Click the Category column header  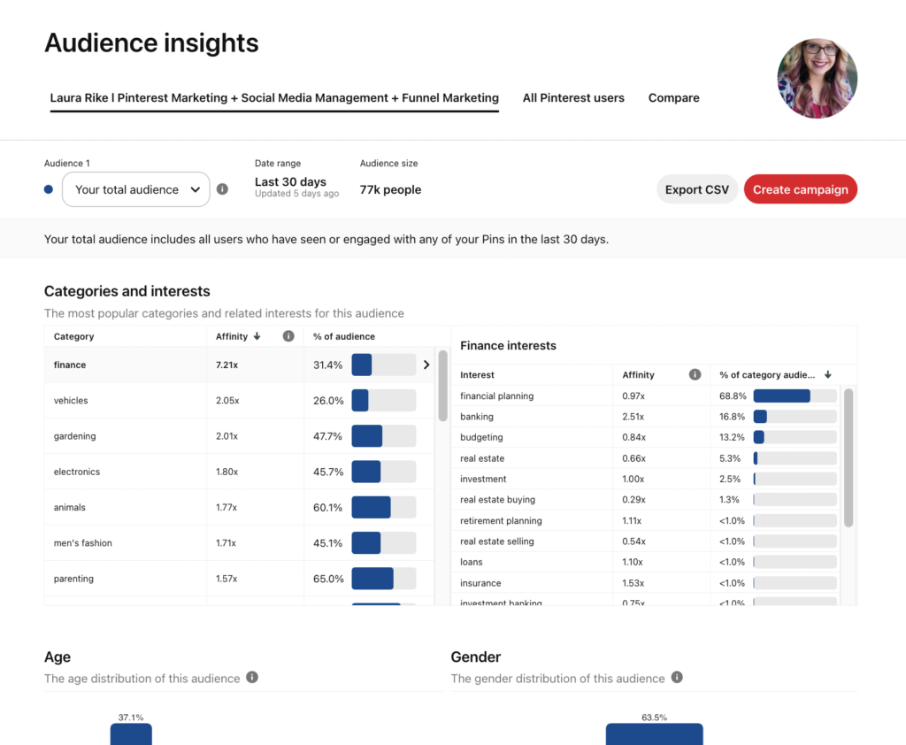tap(73, 336)
